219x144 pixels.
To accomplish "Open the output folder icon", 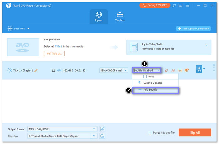I will click(102, 136).
